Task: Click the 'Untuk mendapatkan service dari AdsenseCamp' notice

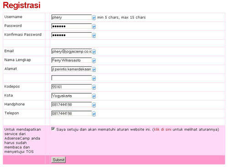Action: pos(22,141)
